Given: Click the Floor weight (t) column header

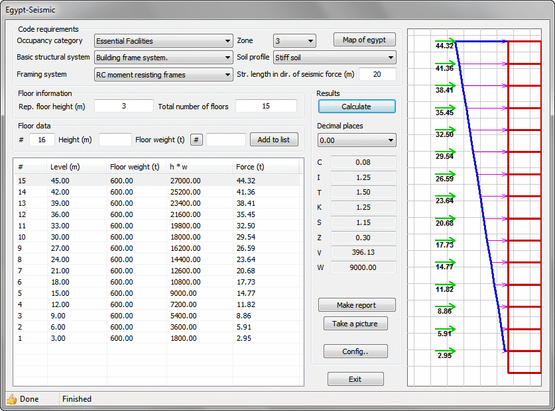Looking at the screenshot, I should (x=137, y=167).
